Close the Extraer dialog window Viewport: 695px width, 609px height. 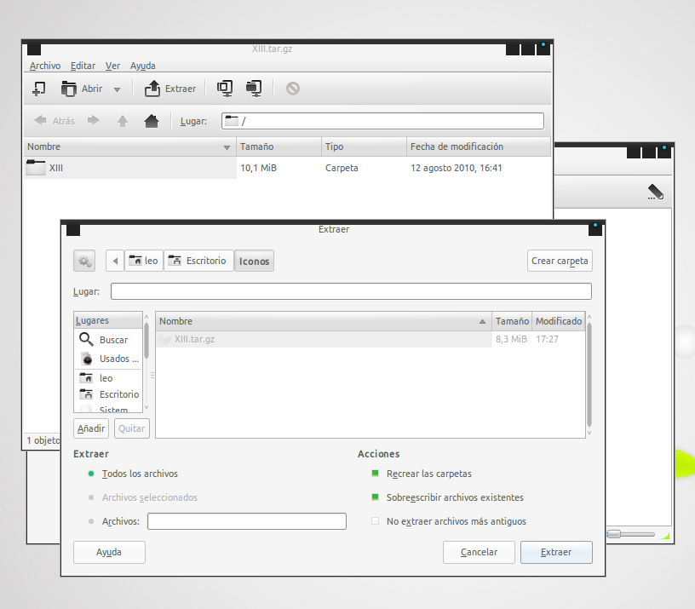595,229
